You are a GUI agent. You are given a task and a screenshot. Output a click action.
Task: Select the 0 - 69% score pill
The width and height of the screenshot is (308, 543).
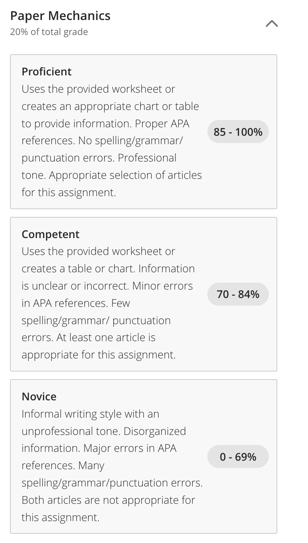(238, 457)
